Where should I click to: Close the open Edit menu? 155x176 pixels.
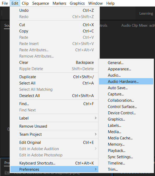point(15,3)
